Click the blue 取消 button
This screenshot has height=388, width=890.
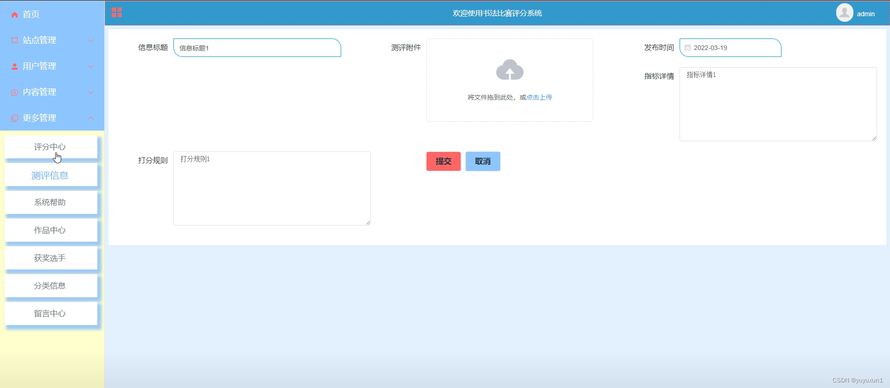483,161
